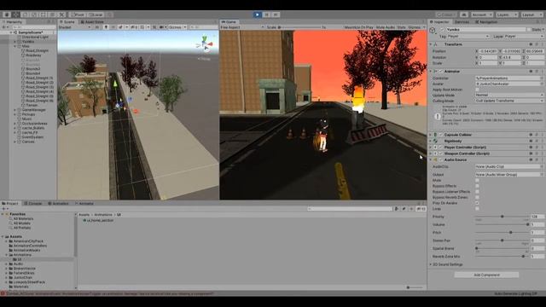Open the Account dropdown
The width and height of the screenshot is (546, 307).
click(481, 14)
